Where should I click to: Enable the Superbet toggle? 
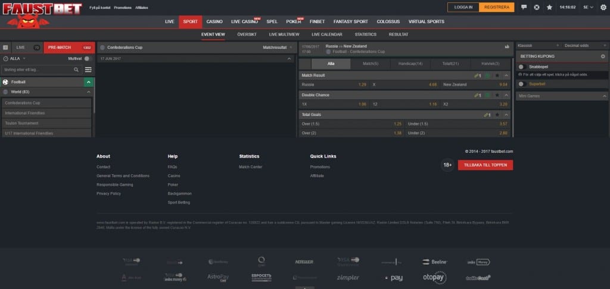[522, 84]
